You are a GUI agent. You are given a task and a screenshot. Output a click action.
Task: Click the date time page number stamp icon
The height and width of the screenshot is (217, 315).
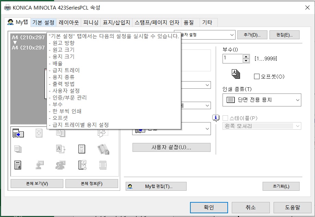(82, 165)
